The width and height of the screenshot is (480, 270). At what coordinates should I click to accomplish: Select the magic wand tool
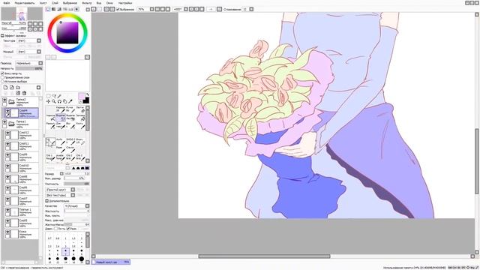(x=59, y=96)
